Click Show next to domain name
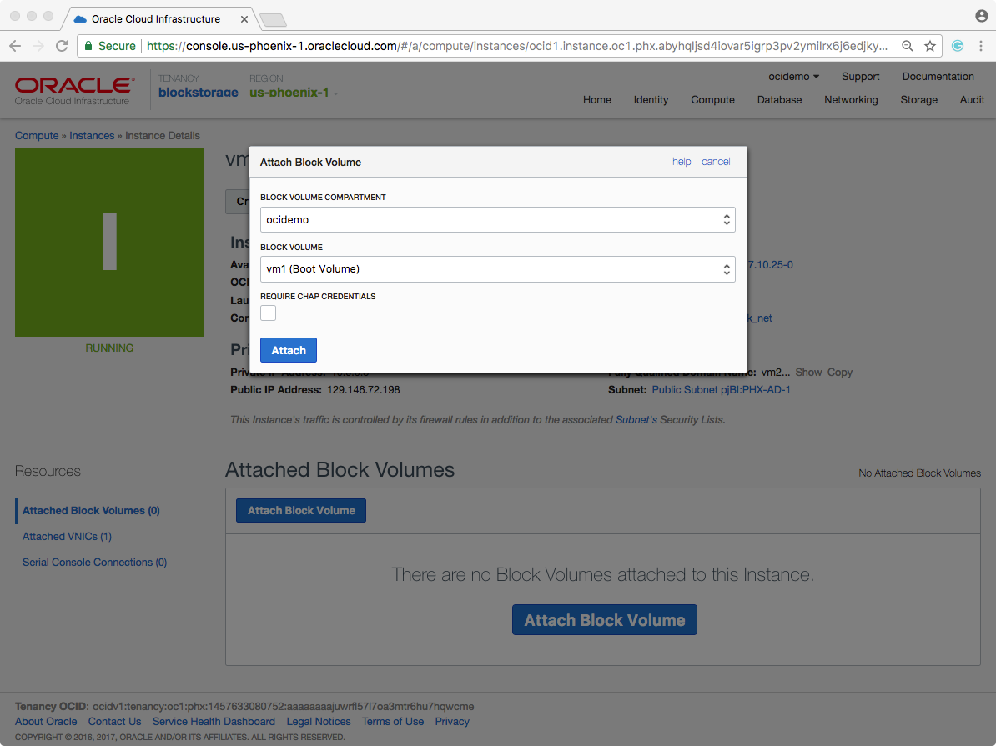This screenshot has width=996, height=746. (808, 372)
